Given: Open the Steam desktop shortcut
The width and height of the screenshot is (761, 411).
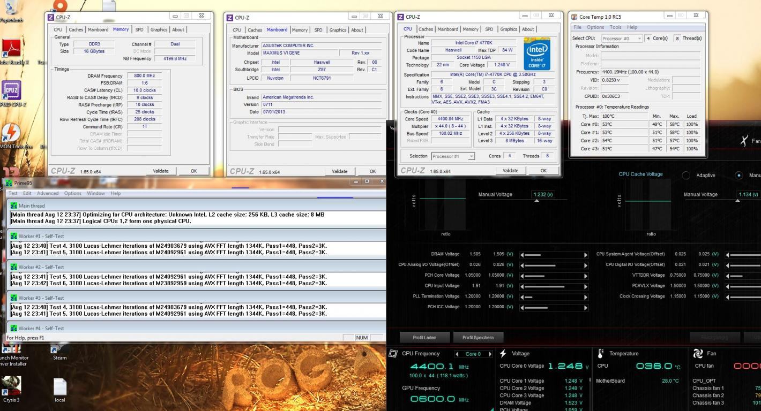Looking at the screenshot, I should tap(59, 348).
